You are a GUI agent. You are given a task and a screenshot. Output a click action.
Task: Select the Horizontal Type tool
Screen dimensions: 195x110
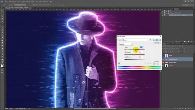(2, 51)
